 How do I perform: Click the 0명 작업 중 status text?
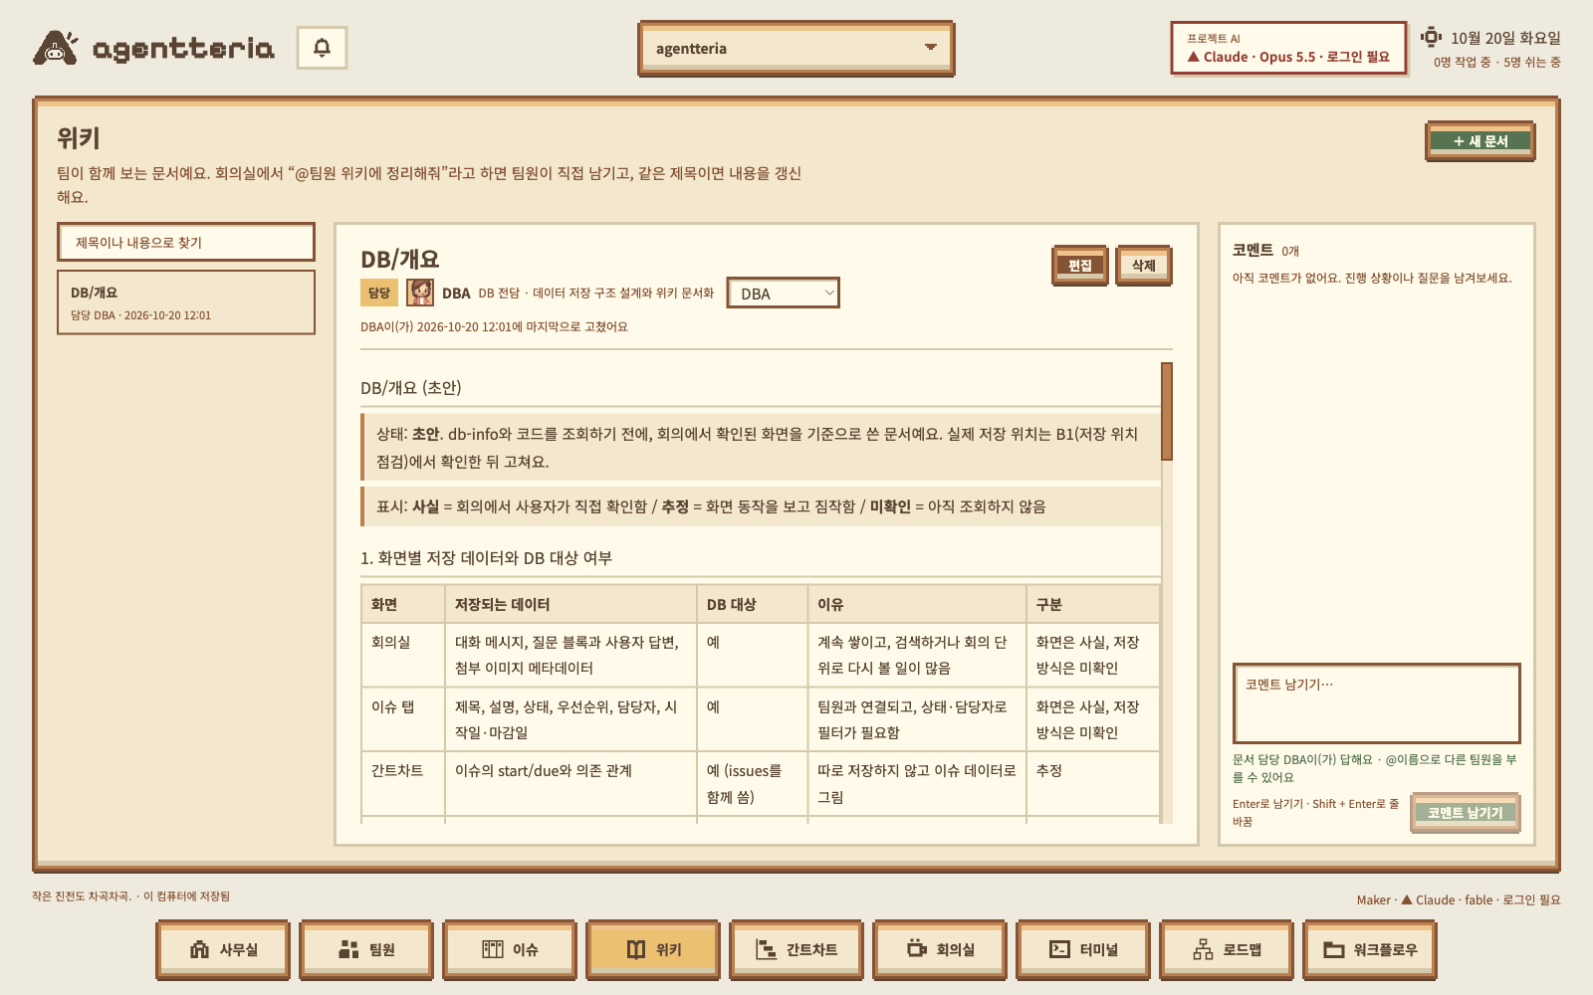coord(1462,62)
